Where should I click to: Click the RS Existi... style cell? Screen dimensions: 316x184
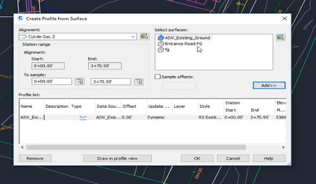(211, 117)
